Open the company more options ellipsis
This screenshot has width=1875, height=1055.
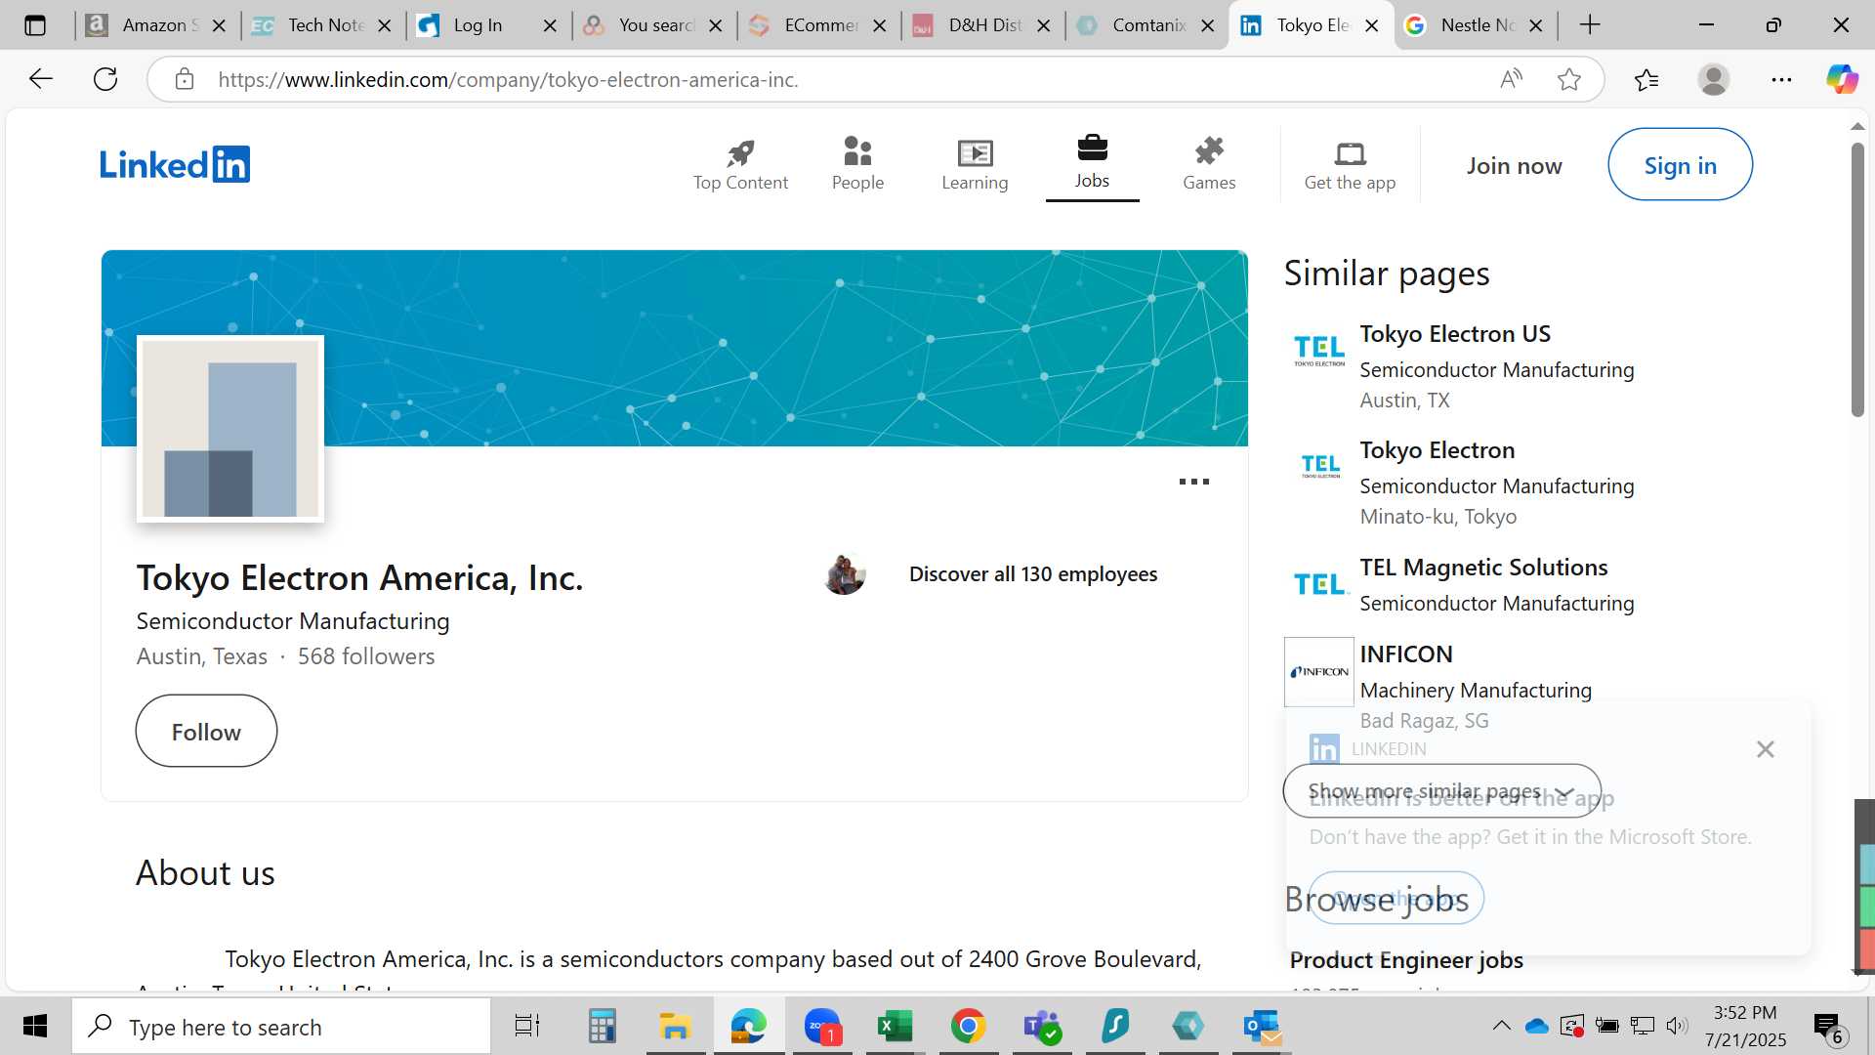[x=1193, y=482]
